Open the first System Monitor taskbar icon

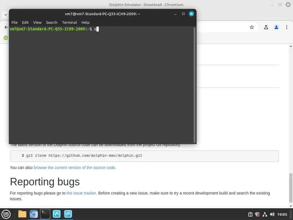(57, 214)
